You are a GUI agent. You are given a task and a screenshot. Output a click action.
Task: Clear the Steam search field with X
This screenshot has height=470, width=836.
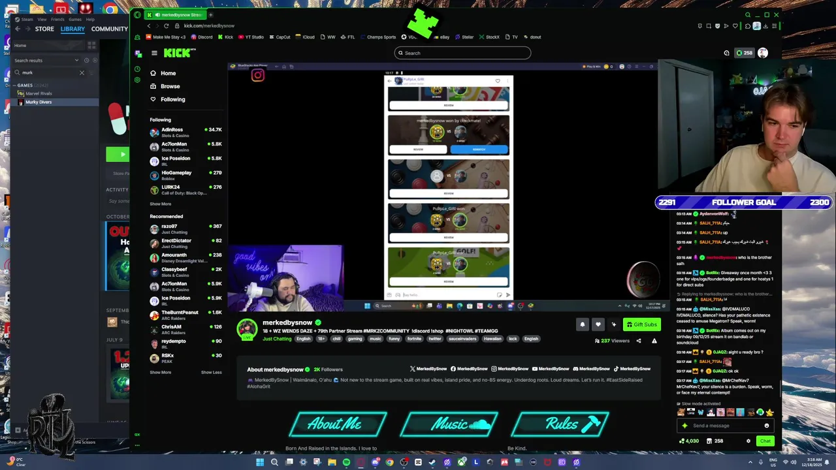[x=82, y=72]
